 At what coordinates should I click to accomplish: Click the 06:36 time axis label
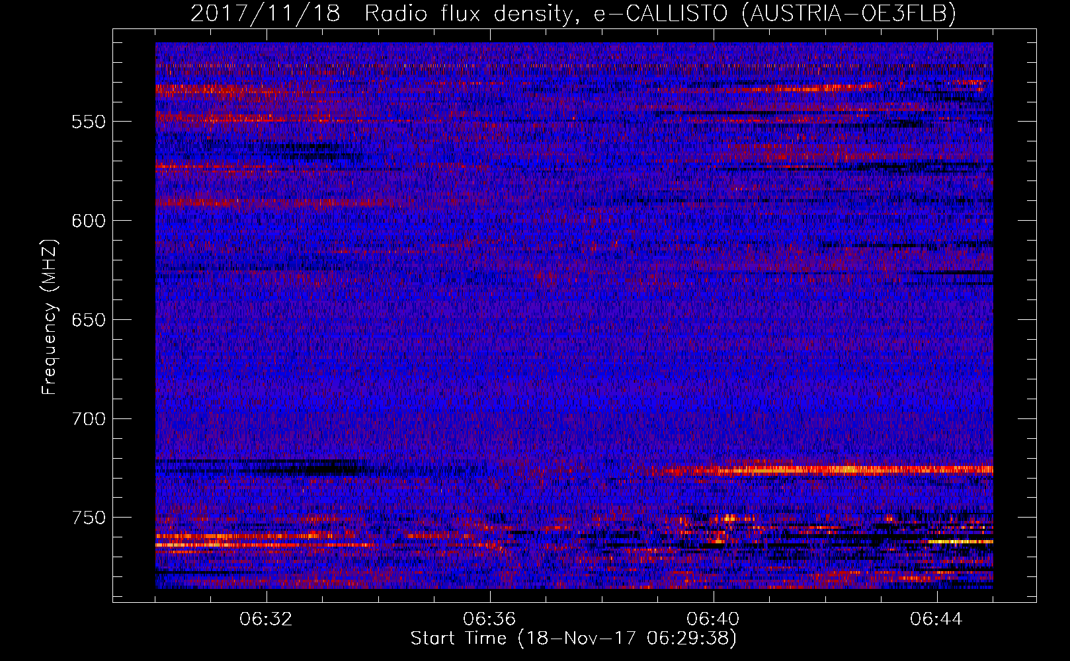coord(489,619)
